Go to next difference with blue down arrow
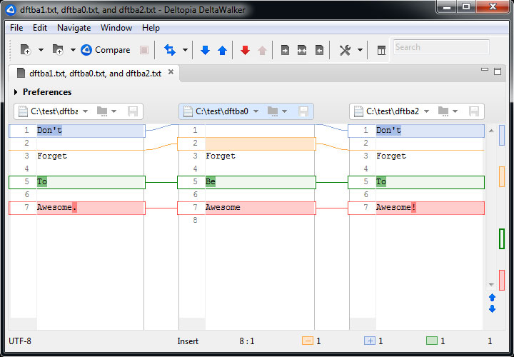514x357 pixels. [206, 50]
